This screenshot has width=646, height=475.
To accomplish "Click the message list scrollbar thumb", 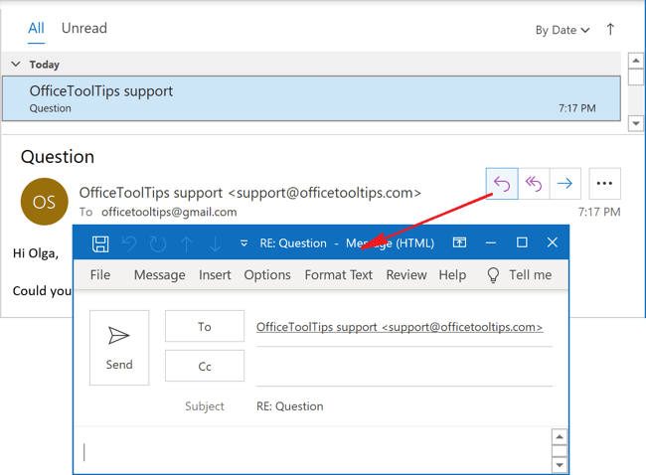I will [x=636, y=78].
